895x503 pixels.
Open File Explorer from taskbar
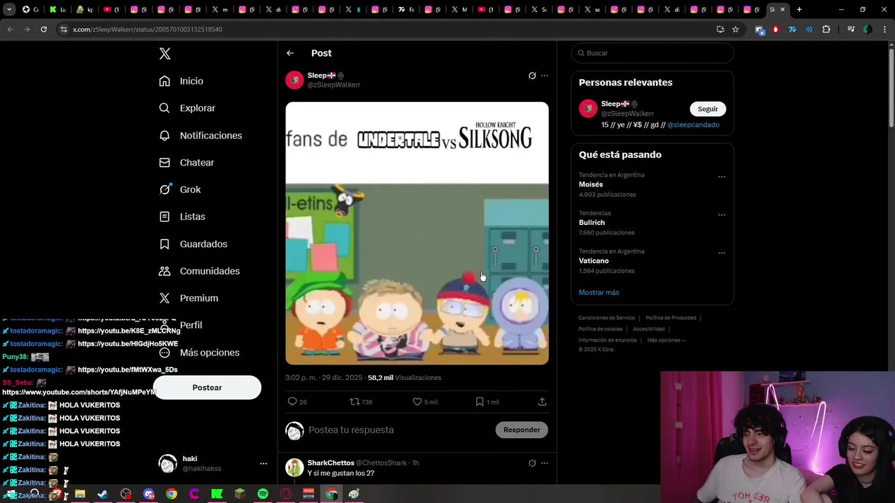(80, 494)
